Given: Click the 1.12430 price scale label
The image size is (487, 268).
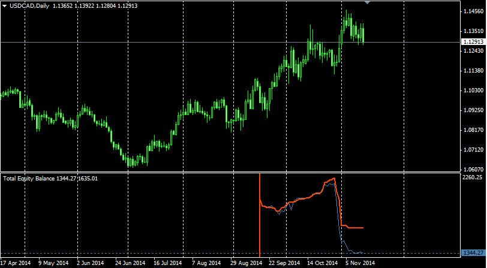Looking at the screenshot, I should click(x=473, y=51).
